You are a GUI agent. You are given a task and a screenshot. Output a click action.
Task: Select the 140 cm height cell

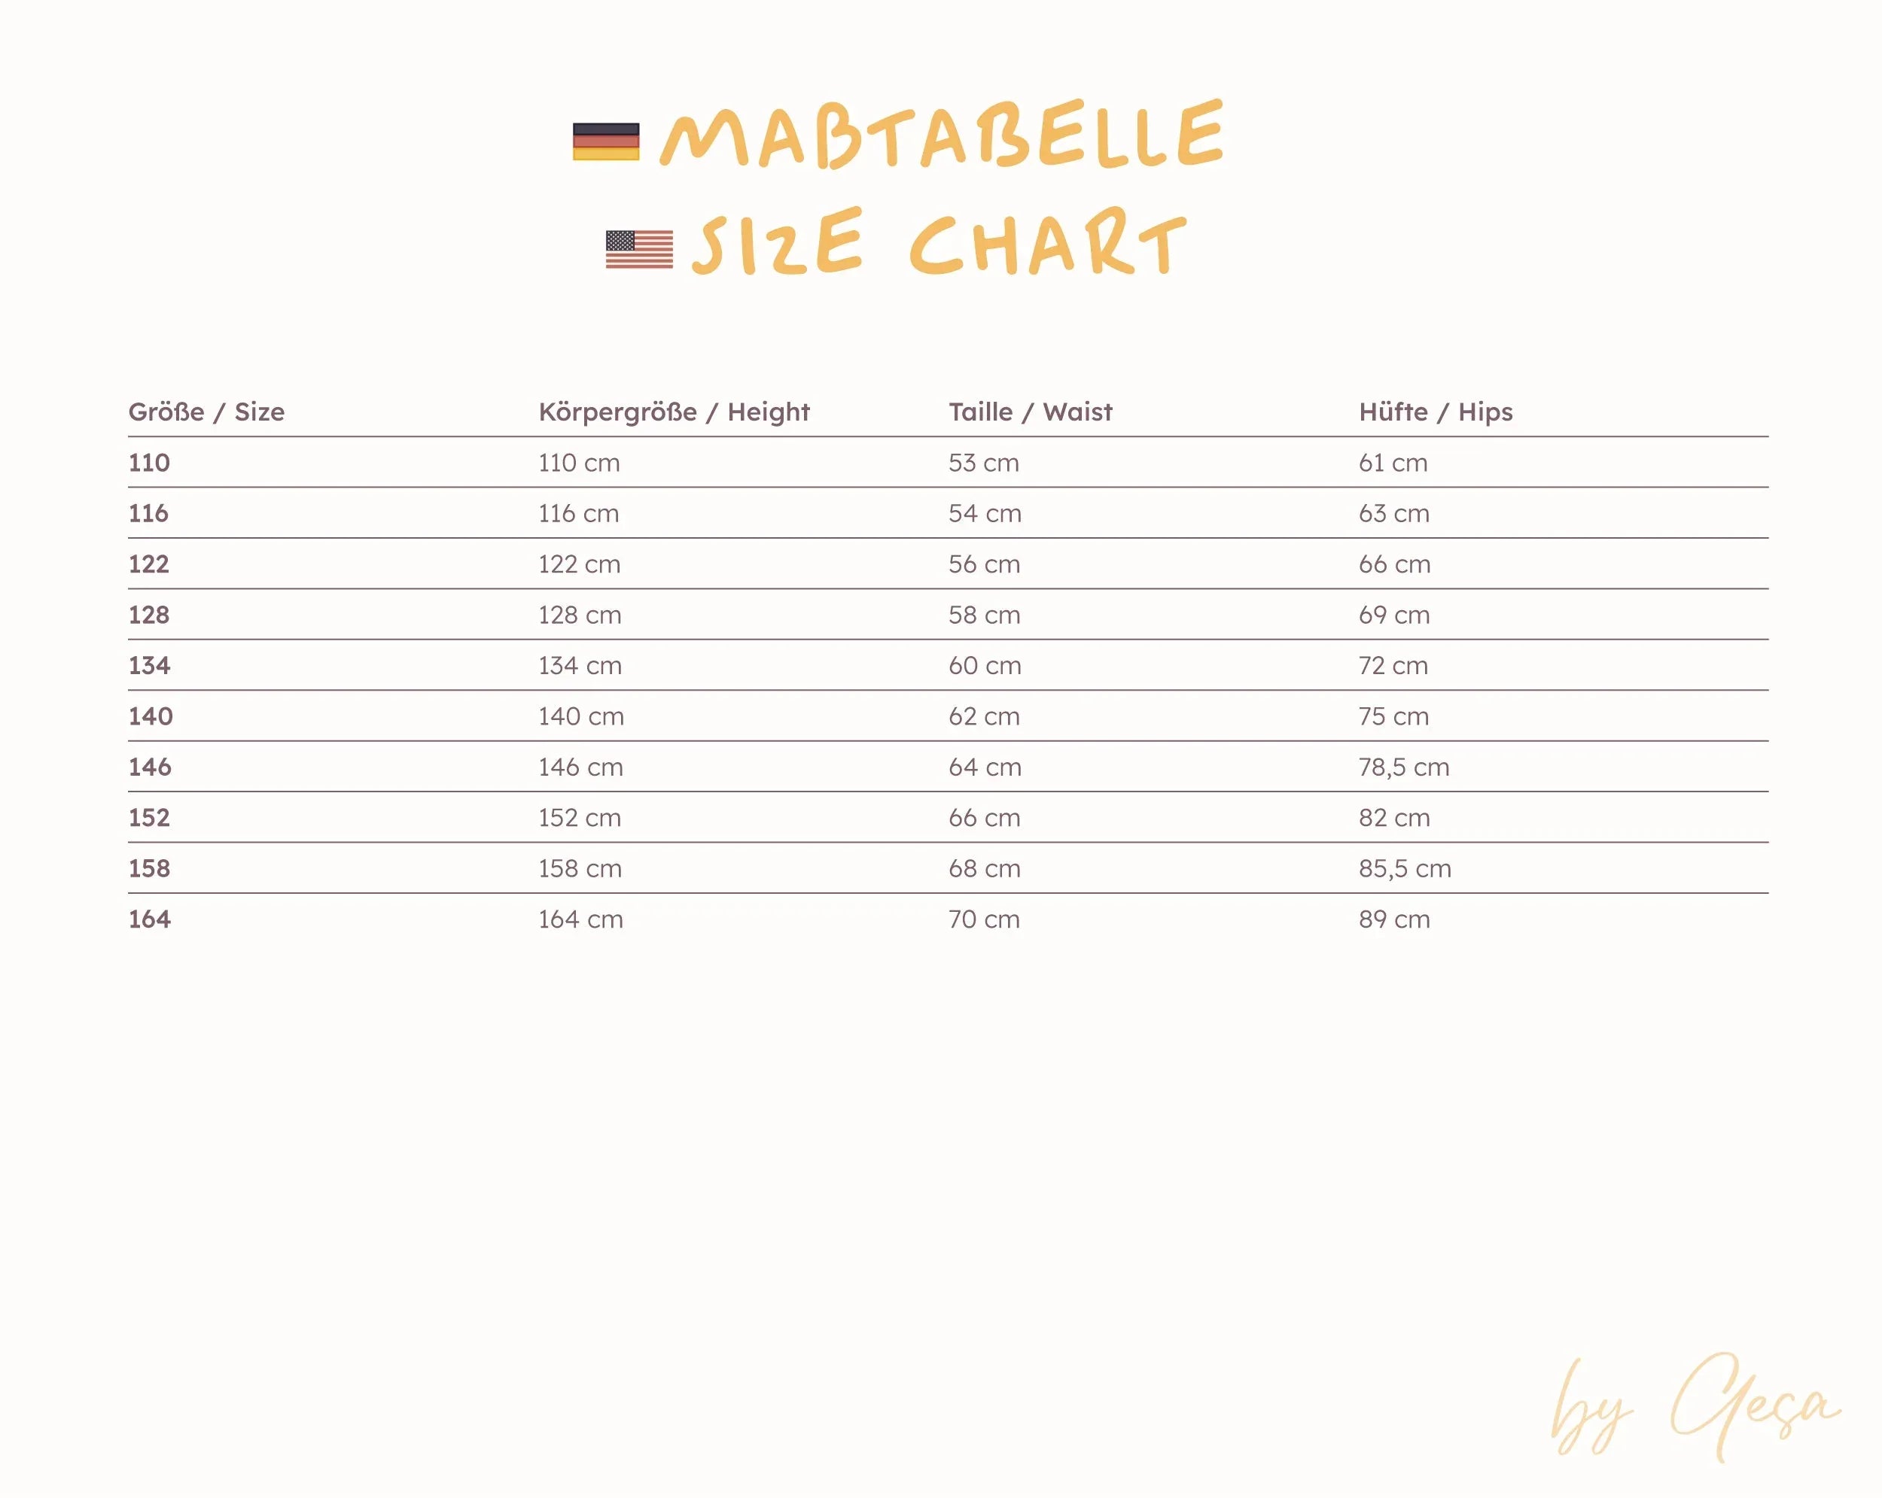580,717
